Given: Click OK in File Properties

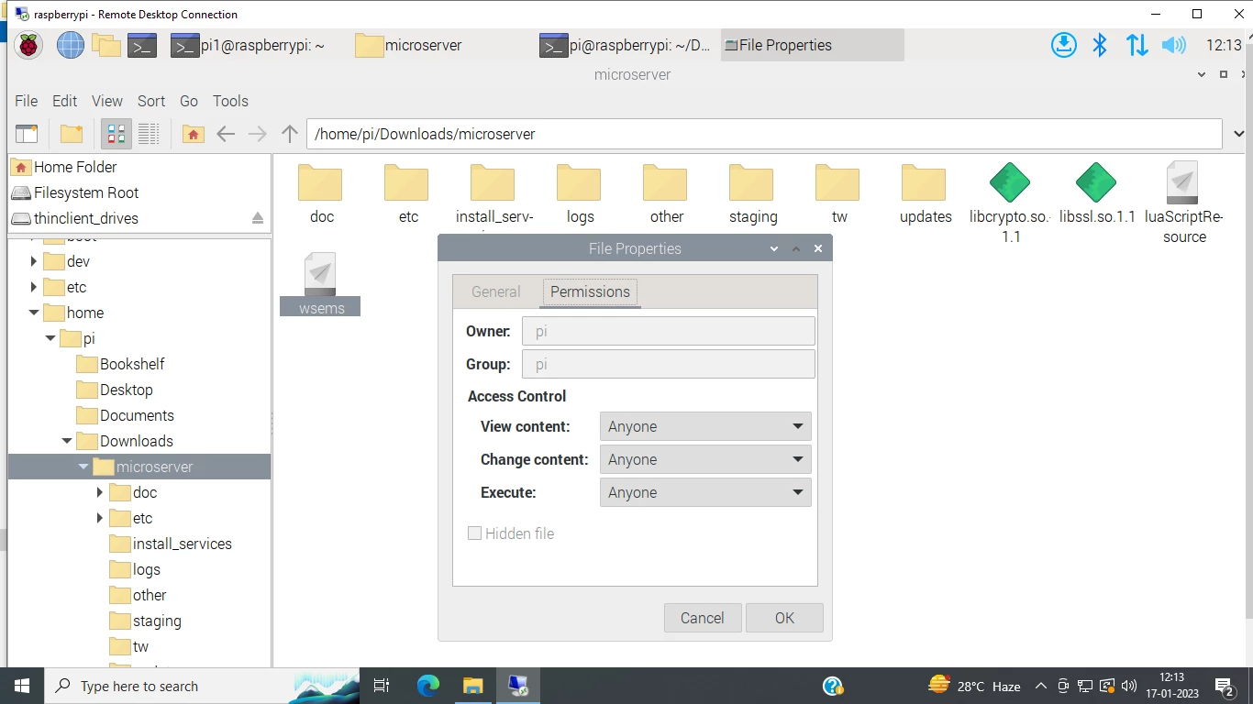Looking at the screenshot, I should pos(784,618).
